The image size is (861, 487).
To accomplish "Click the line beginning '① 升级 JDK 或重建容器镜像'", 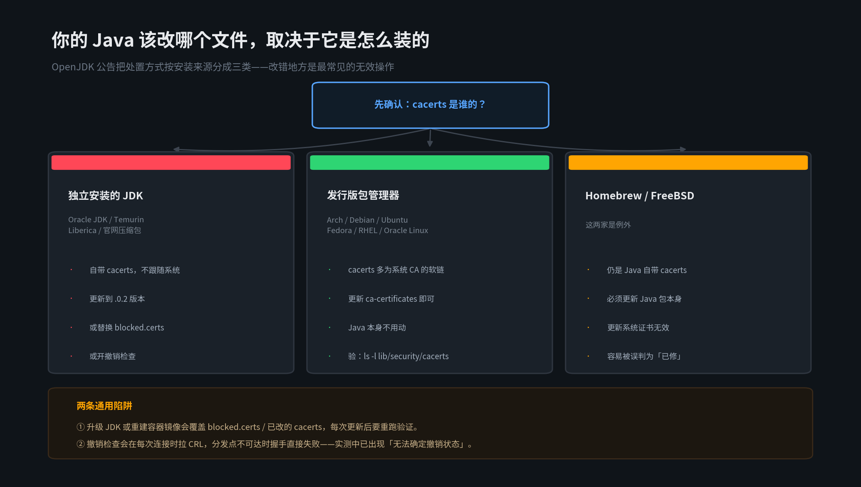I will point(248,427).
